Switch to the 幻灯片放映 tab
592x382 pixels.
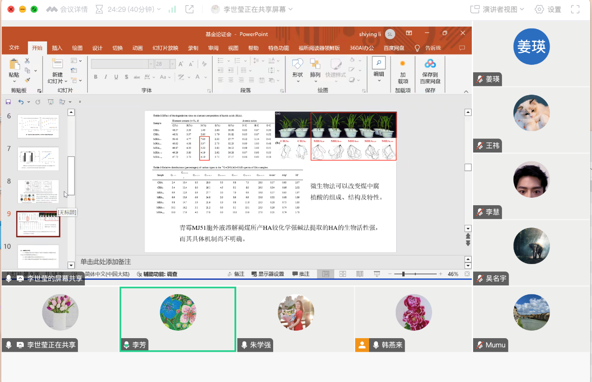[x=165, y=48]
